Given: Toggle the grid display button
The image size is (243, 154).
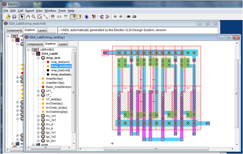Looking at the screenshot, I should (x=52, y=17).
